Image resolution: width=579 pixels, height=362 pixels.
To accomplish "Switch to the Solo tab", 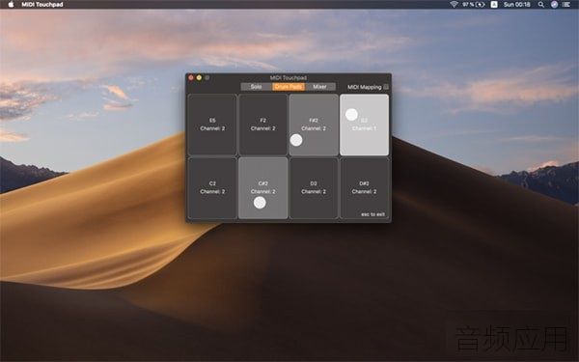I will click(x=257, y=87).
